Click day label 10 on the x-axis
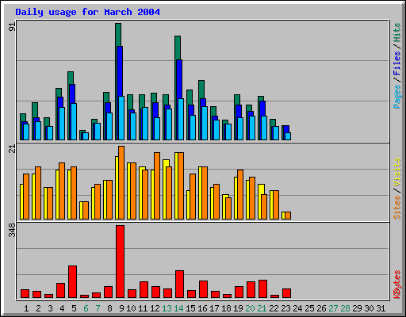This screenshot has width=406, height=317. coord(131,308)
